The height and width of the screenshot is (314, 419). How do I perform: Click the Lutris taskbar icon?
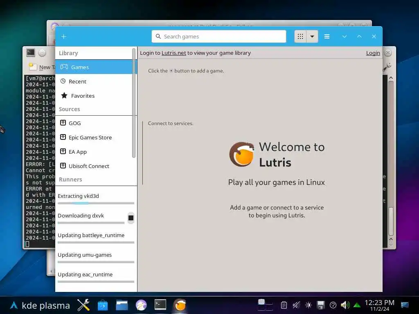pos(180,305)
